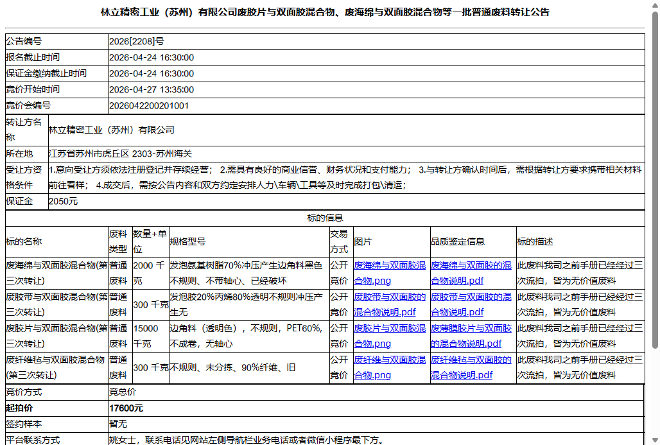660x445 pixels.
Task: Click the spec 边角料（透明色），不规则，PET60% cell
Action: click(x=249, y=336)
